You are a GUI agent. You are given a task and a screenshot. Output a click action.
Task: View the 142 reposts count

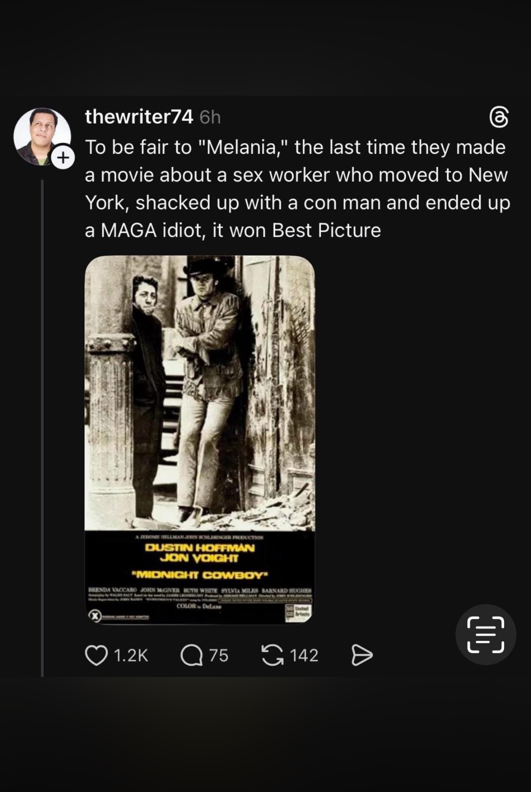[x=304, y=655]
